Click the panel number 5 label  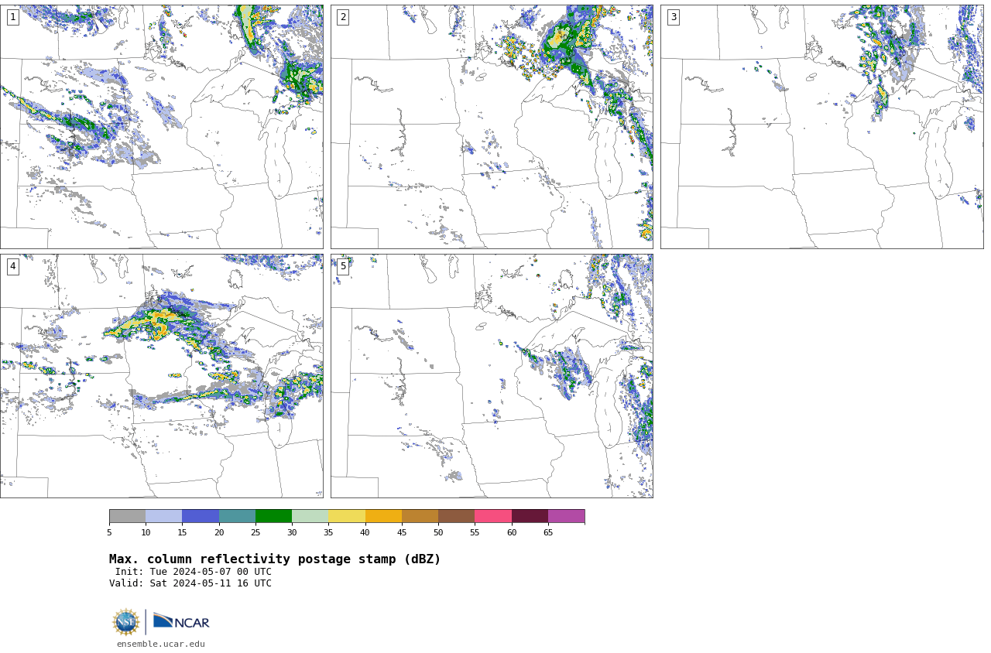(343, 266)
